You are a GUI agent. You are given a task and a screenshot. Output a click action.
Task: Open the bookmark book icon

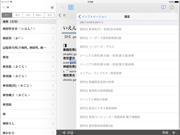(163, 7)
